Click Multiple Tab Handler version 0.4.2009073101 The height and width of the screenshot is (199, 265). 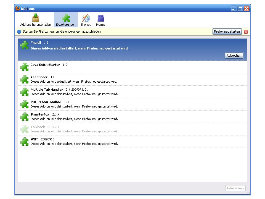pos(77,90)
